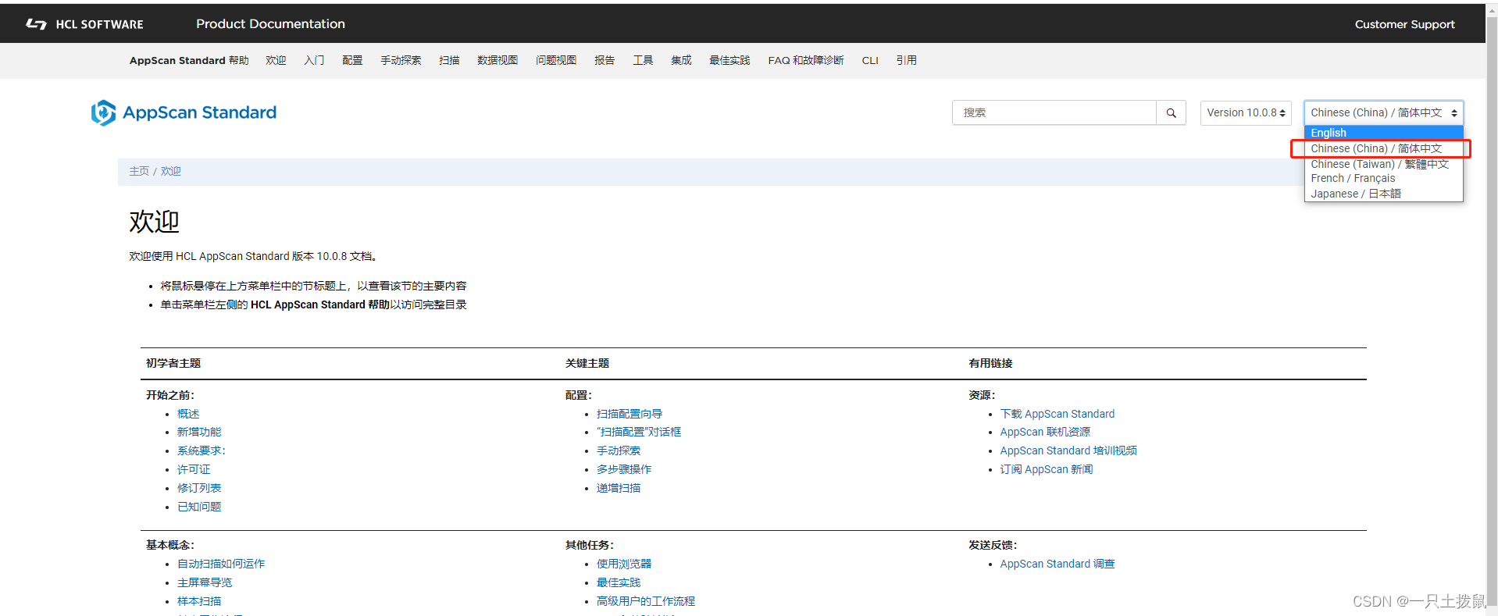Viewport: 1498px width, 616px height.
Task: Open the 许可证 link
Action: pos(194,469)
